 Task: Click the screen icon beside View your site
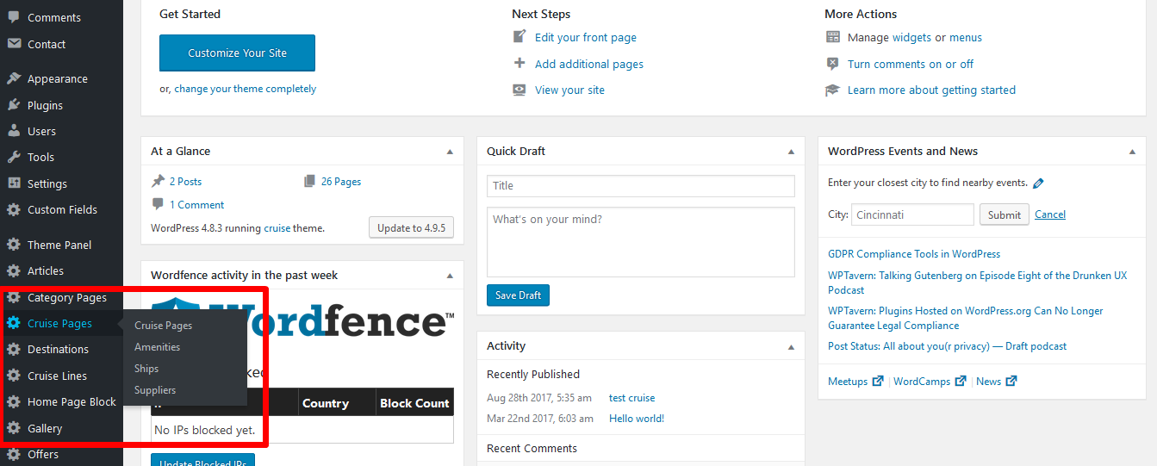[519, 90]
